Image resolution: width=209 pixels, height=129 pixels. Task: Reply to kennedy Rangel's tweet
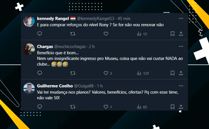(x=40, y=34)
